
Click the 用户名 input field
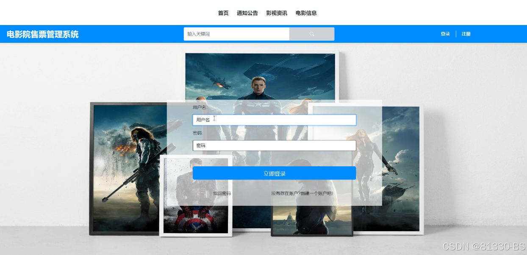point(274,120)
